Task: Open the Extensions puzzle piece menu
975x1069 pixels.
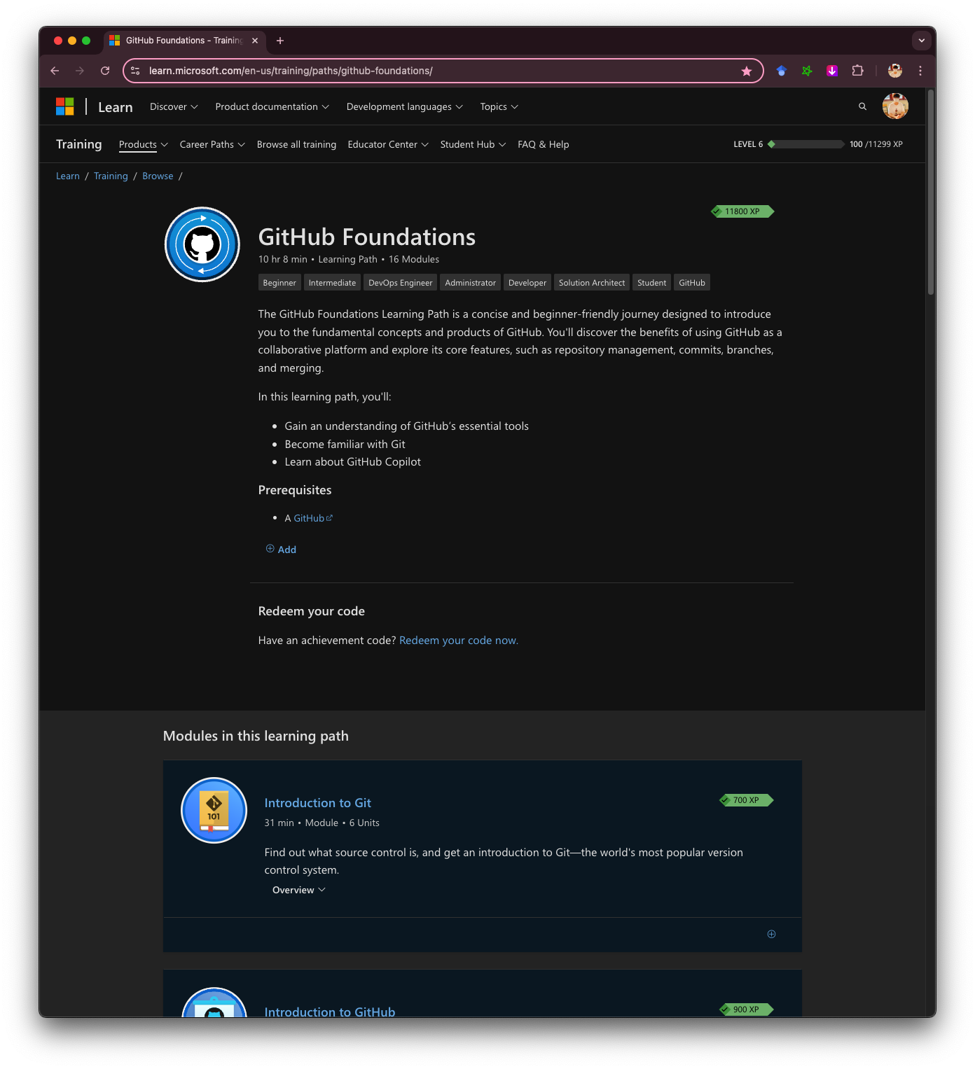Action: 857,71
